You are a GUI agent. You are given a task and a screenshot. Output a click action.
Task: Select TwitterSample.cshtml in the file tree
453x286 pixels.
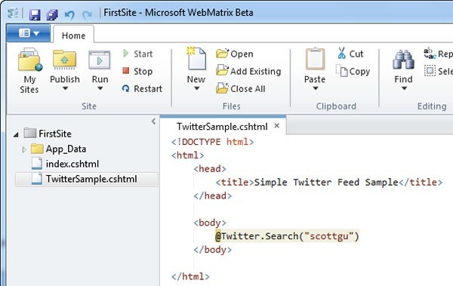[x=87, y=179]
